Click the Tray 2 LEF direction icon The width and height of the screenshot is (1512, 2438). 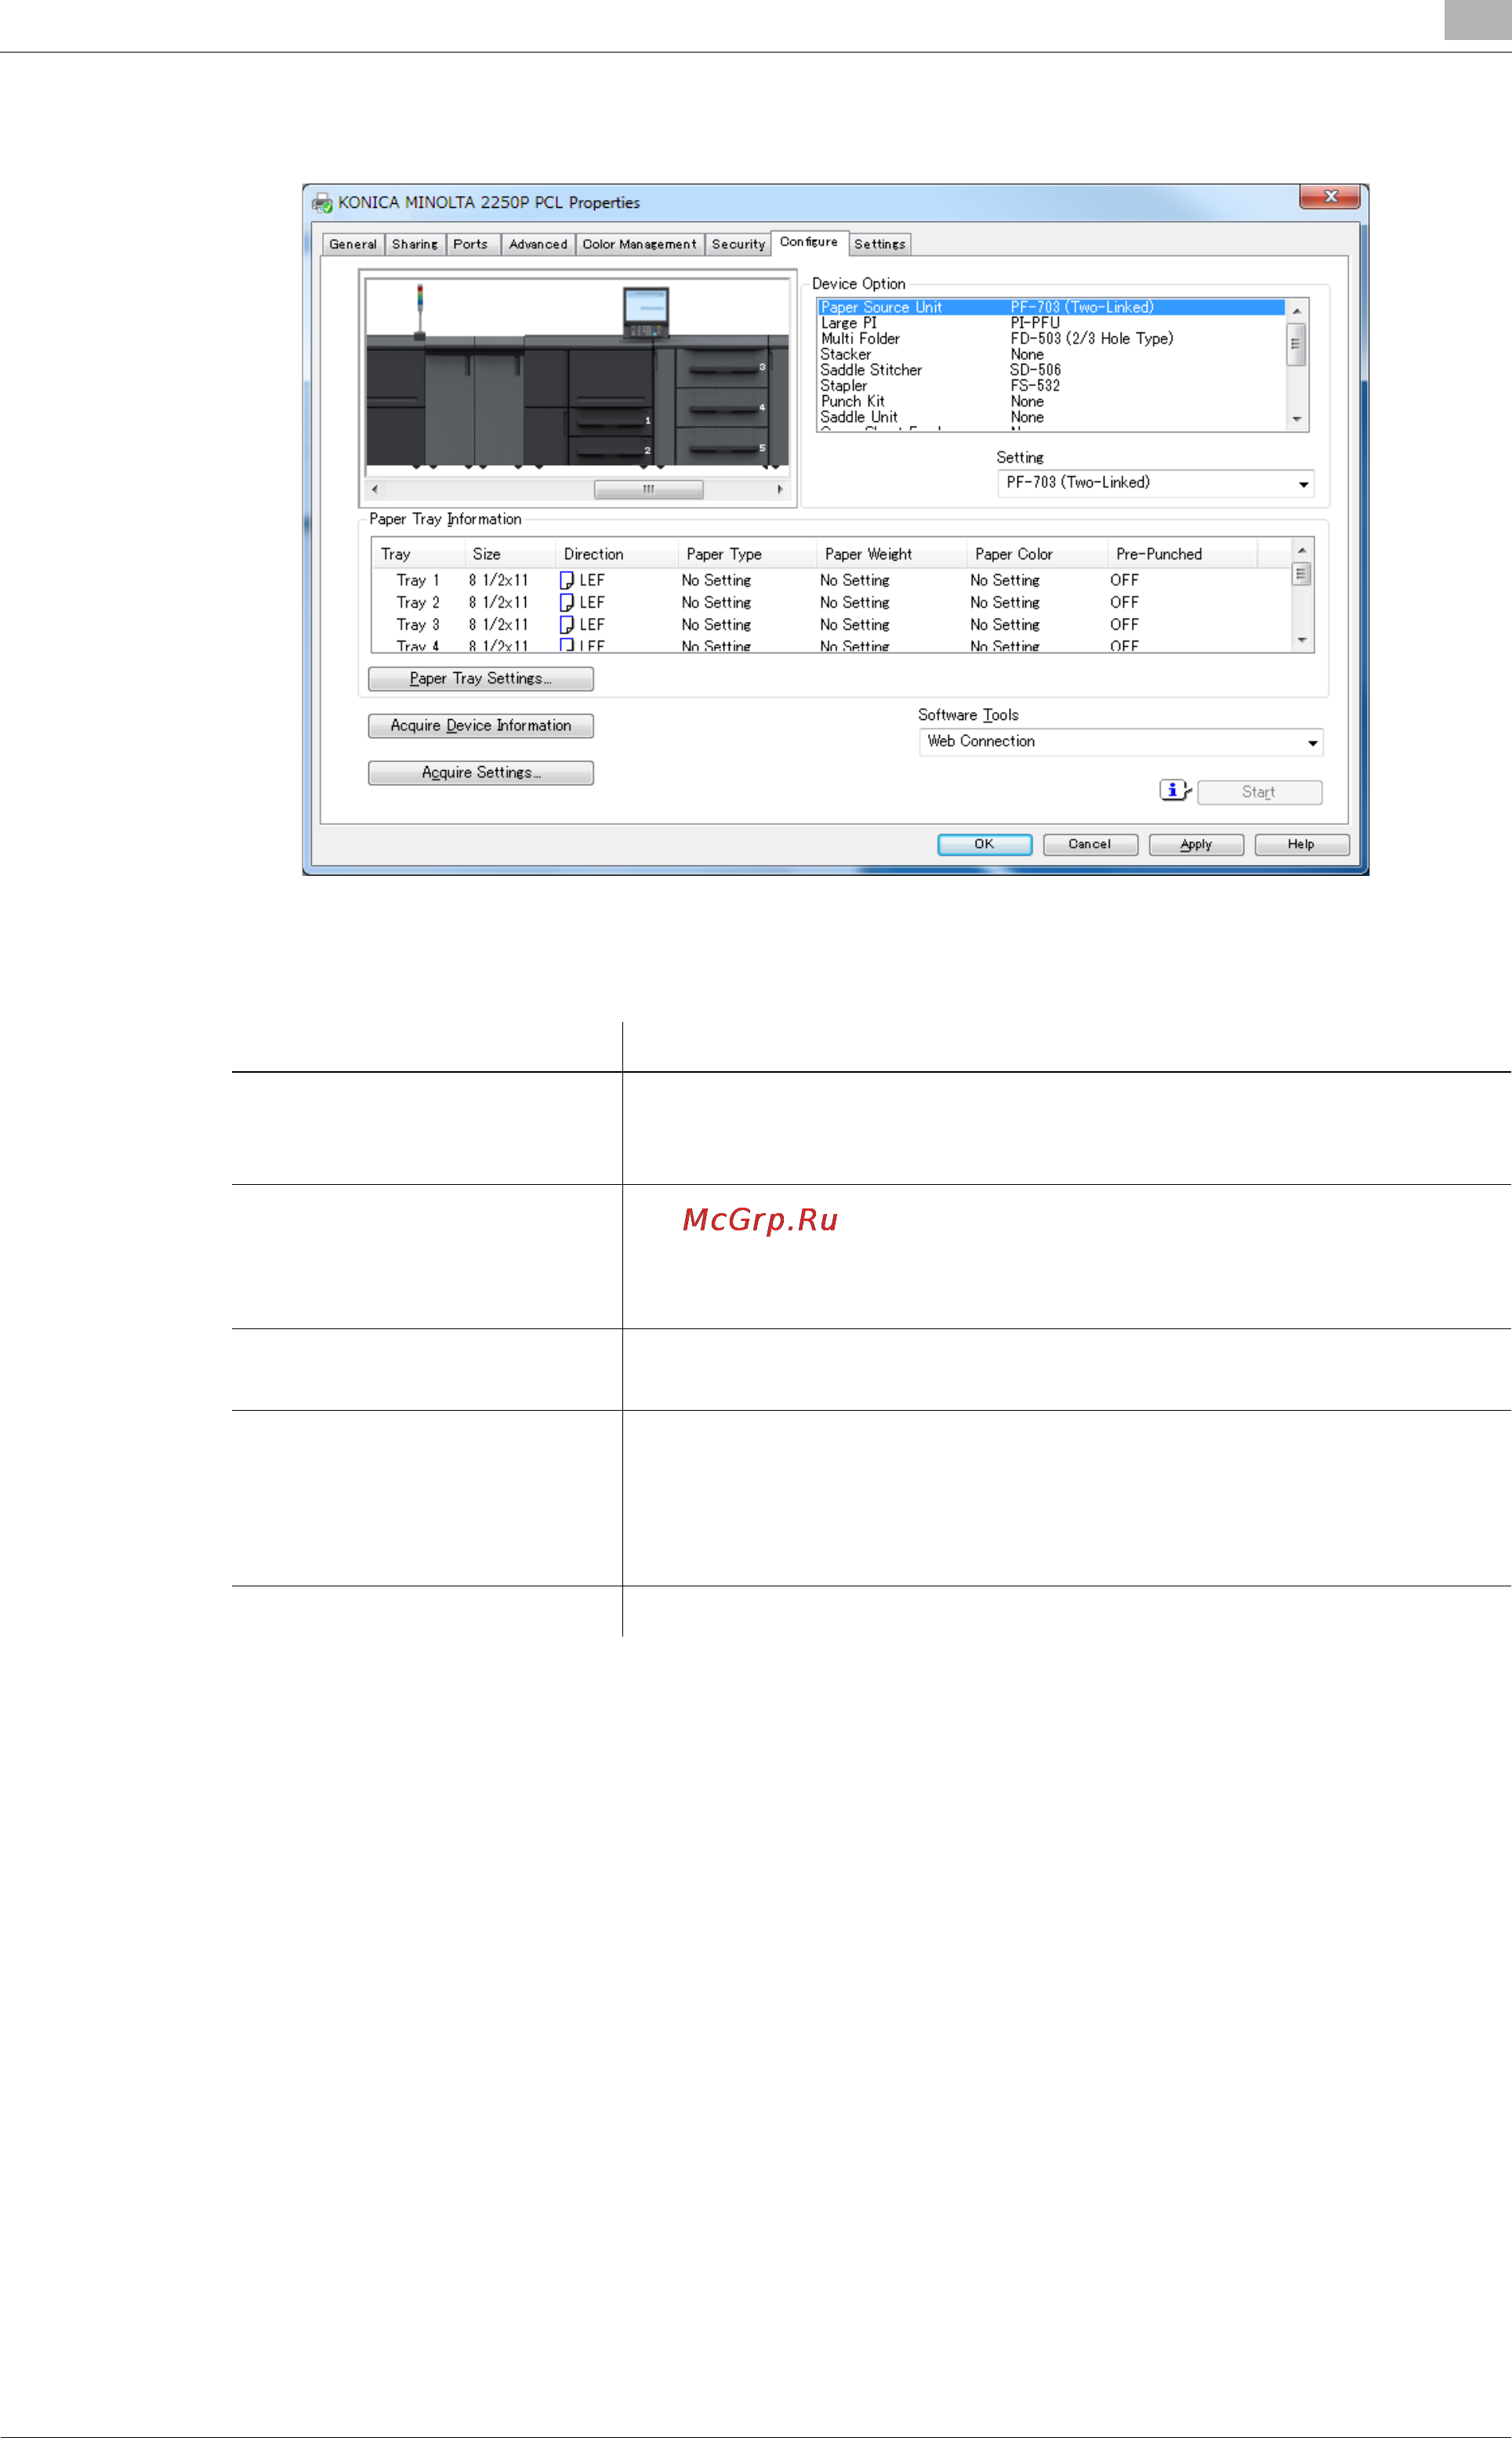[x=567, y=602]
